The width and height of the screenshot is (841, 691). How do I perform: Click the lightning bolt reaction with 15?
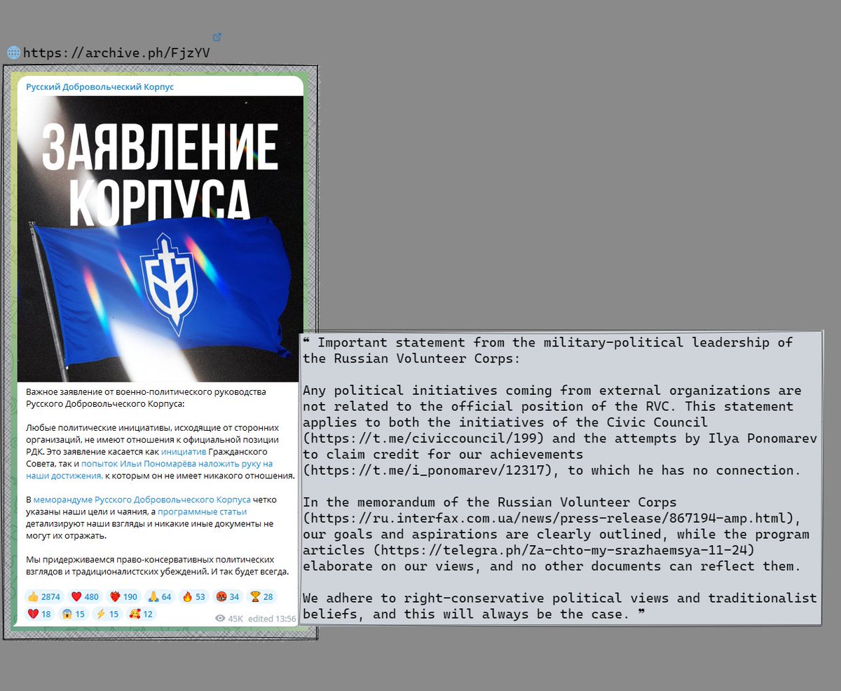107,614
